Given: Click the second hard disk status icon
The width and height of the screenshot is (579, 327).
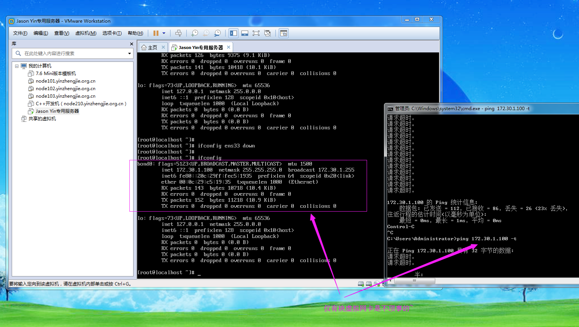Looking at the screenshot, I should pos(369,284).
